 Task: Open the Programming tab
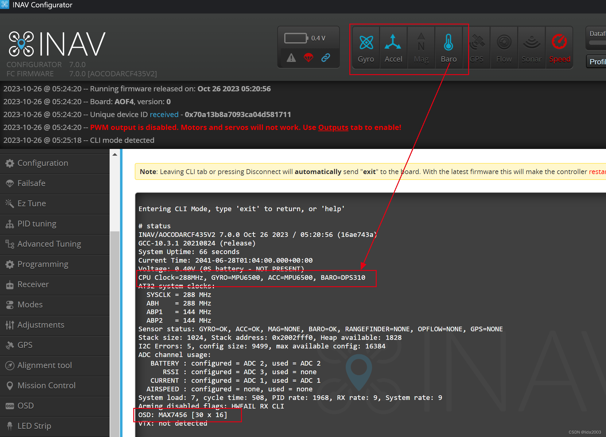pos(55,264)
